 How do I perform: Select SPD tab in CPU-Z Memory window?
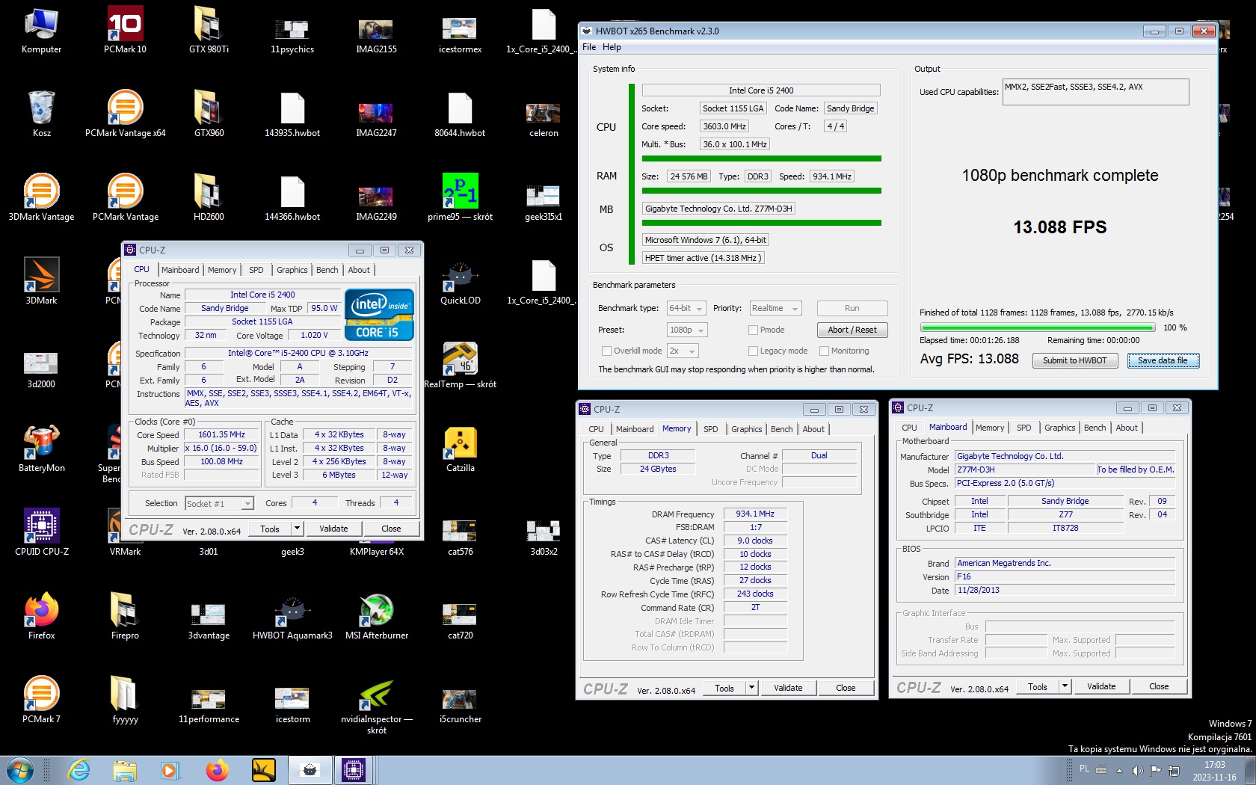pos(710,429)
